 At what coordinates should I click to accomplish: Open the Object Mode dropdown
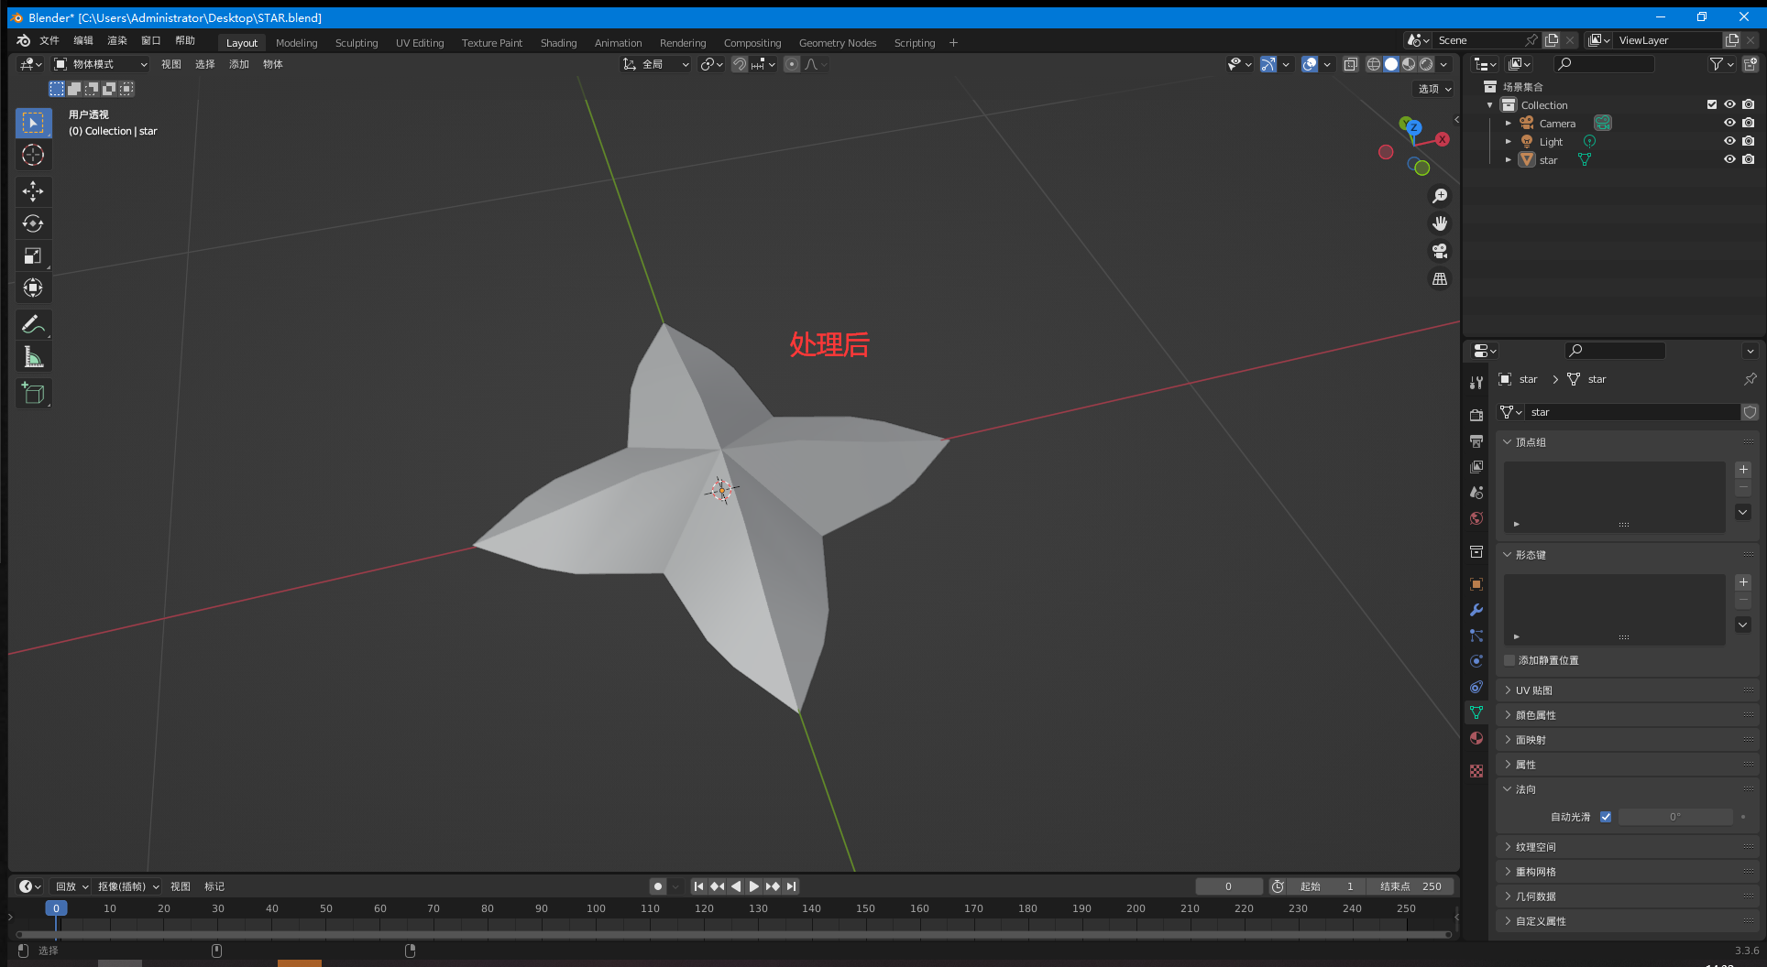[100, 64]
